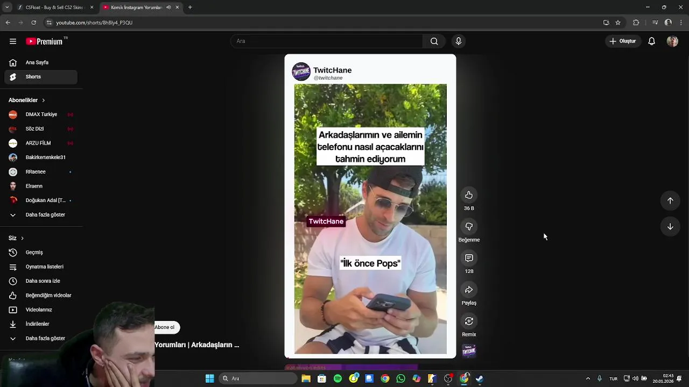Open Windows Start menu
Image resolution: width=689 pixels, height=387 pixels.
tap(209, 378)
